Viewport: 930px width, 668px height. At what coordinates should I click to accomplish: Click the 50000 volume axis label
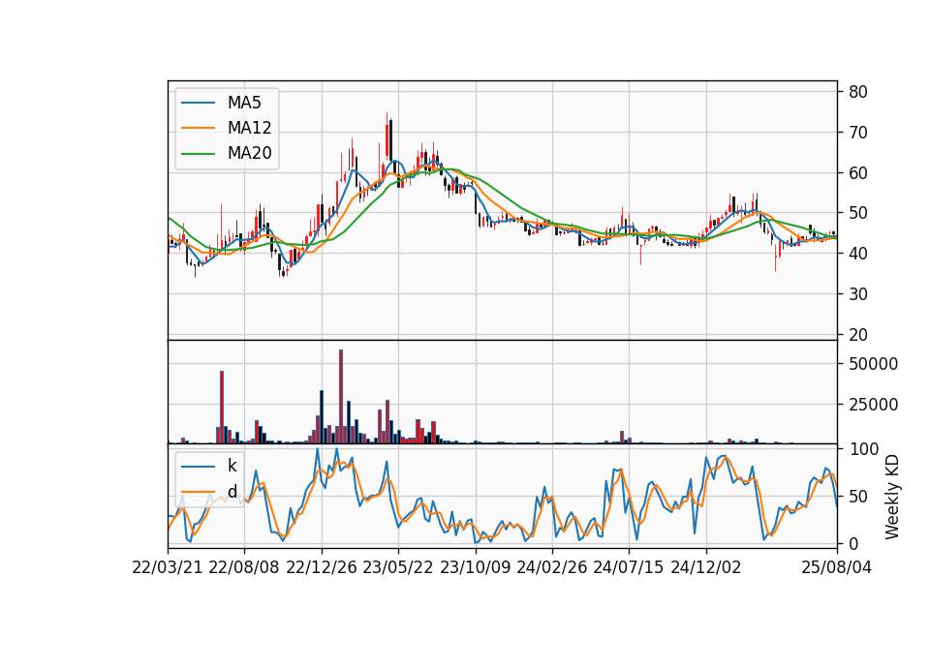(x=873, y=364)
